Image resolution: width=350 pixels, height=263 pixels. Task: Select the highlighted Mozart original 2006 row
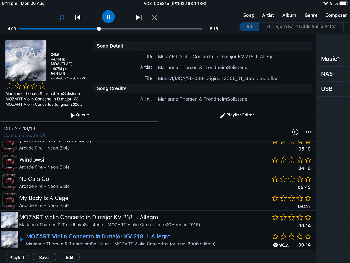coord(158,239)
